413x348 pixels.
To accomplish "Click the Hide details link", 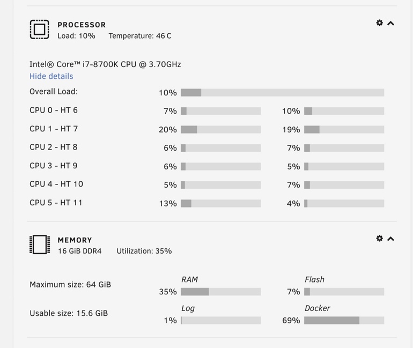I will pos(51,76).
